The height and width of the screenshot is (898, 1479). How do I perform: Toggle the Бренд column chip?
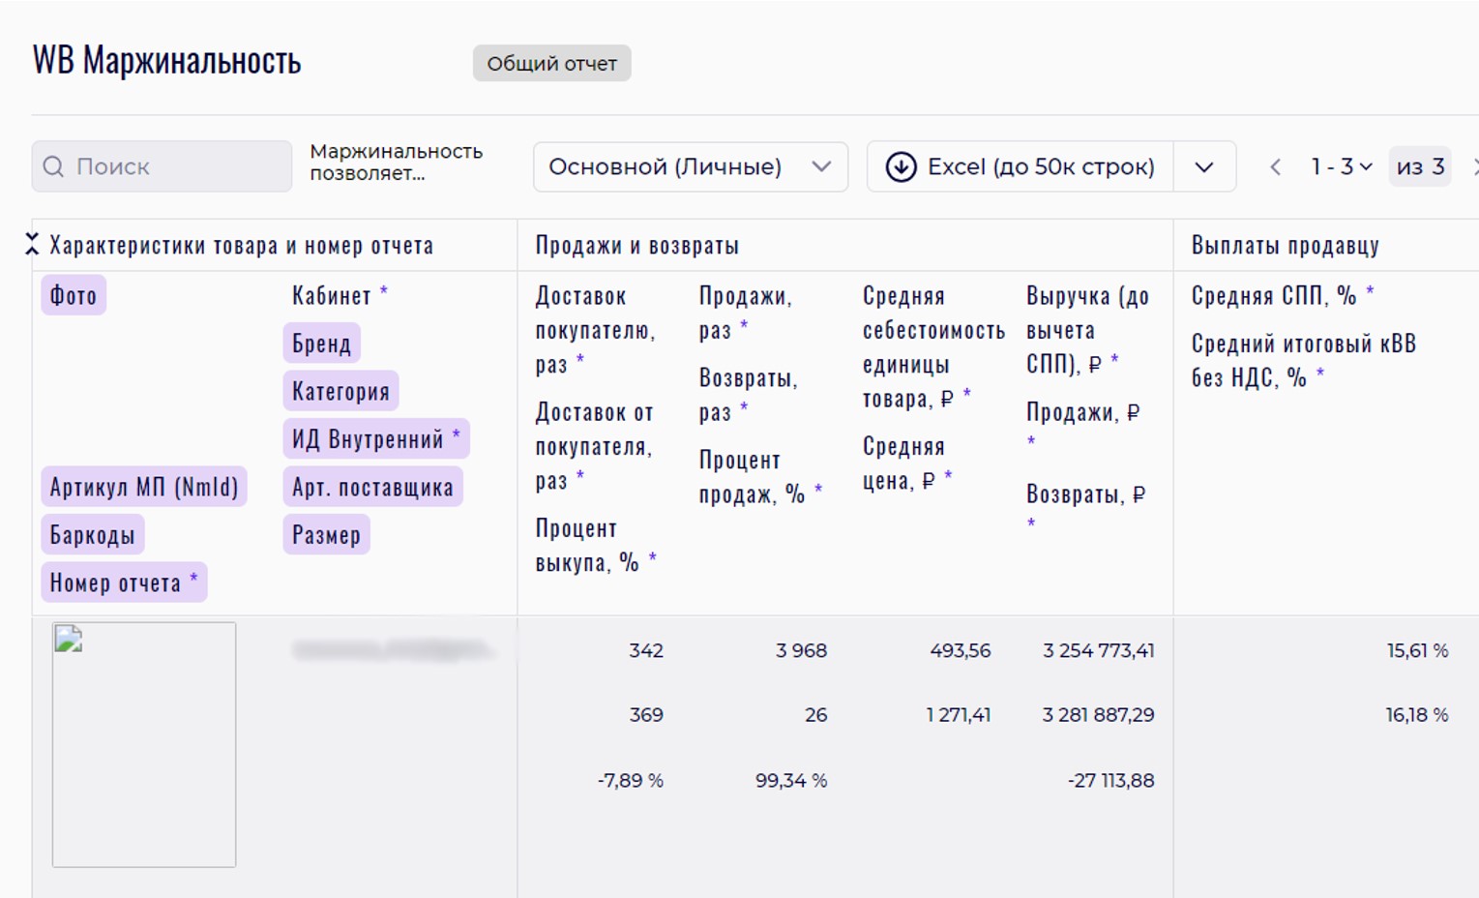coord(321,344)
